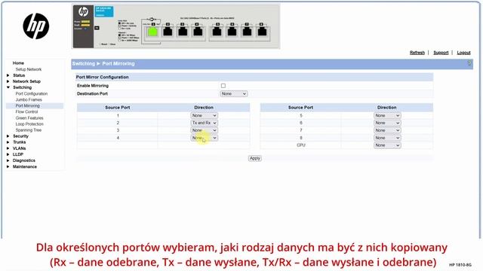Expand the VLANs menu arrow

(8, 148)
